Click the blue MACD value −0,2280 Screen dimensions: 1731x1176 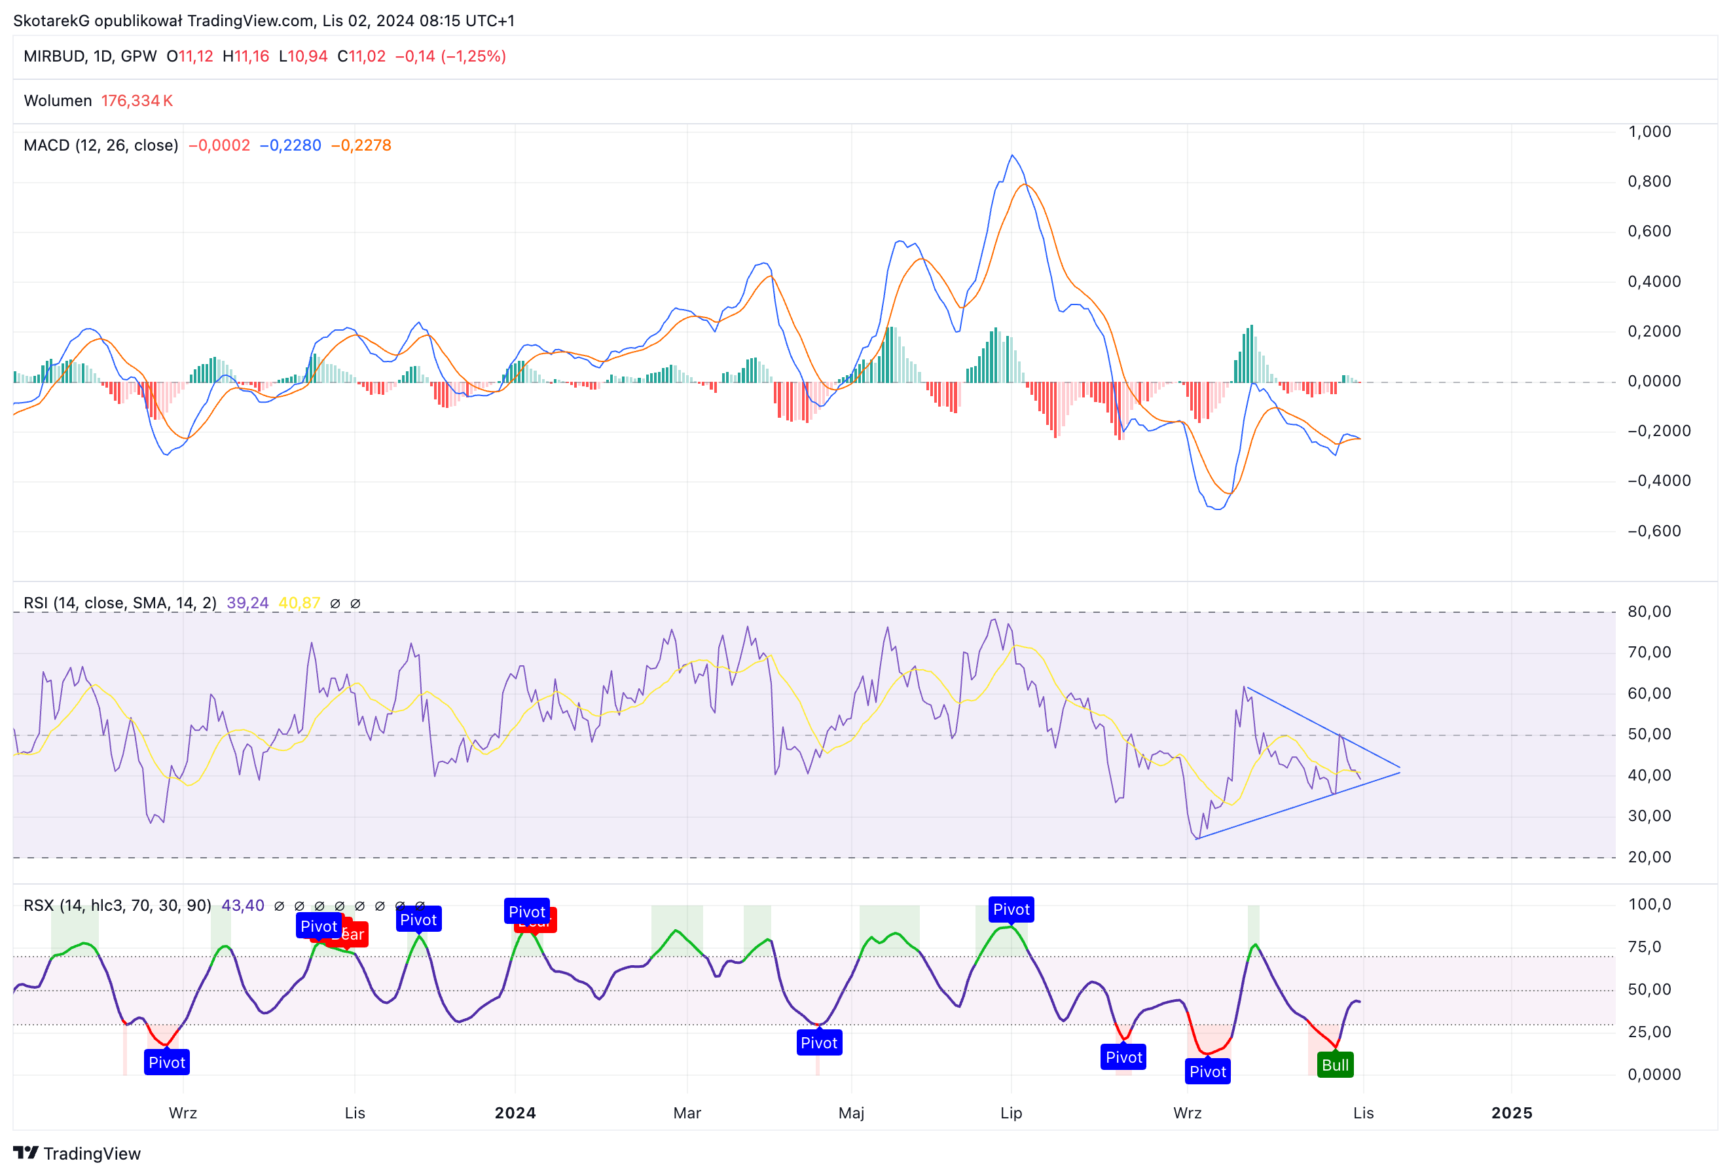click(x=291, y=145)
